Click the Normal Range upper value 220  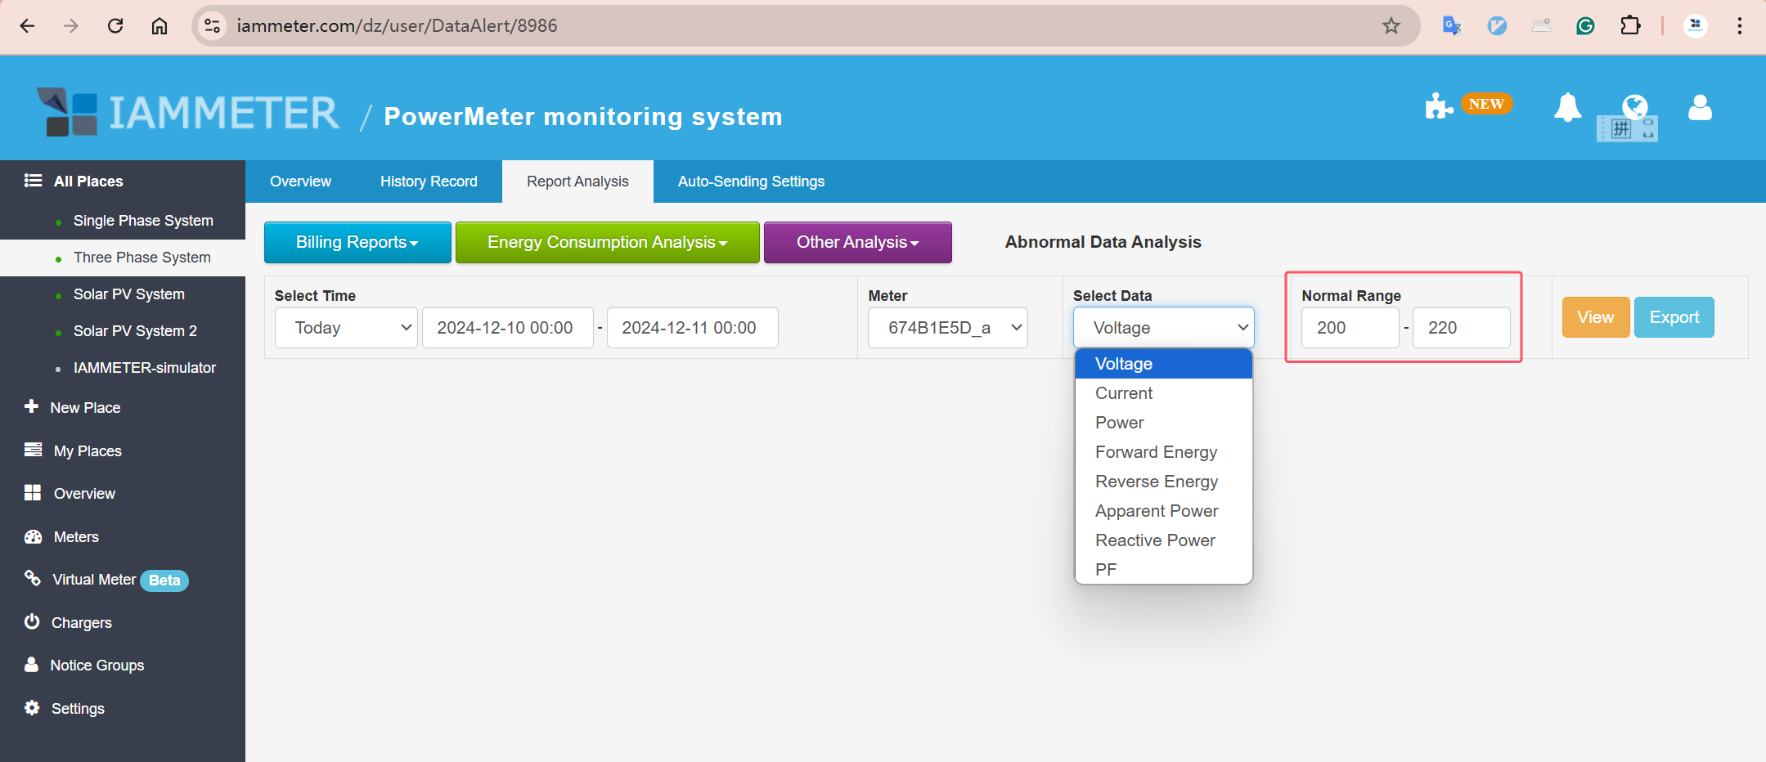tap(1461, 328)
